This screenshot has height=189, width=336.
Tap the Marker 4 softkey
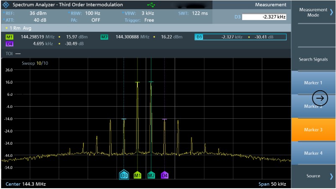coord(313,153)
